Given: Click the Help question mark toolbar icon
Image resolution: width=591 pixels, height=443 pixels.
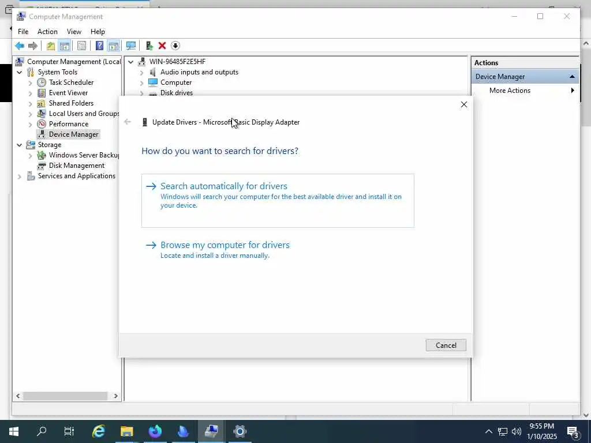Looking at the screenshot, I should (x=99, y=46).
